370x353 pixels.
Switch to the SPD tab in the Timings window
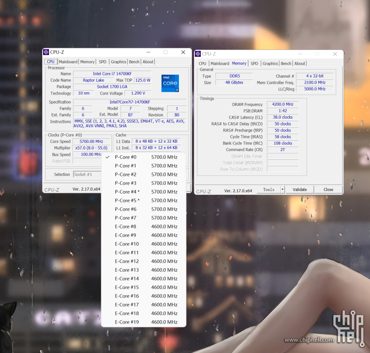254,64
